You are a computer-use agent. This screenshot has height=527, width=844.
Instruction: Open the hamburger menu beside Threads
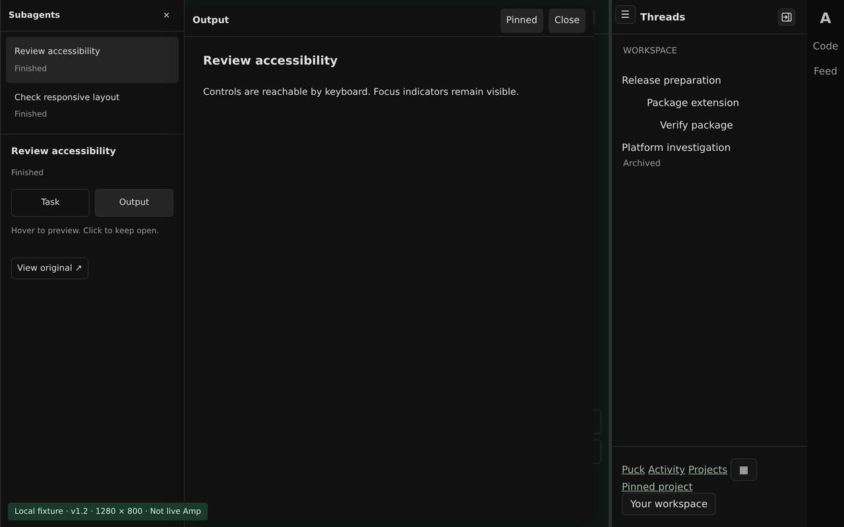click(625, 14)
